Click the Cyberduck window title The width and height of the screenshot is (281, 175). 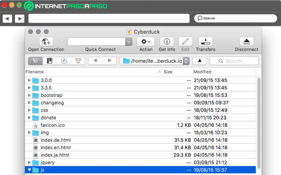[x=146, y=32]
